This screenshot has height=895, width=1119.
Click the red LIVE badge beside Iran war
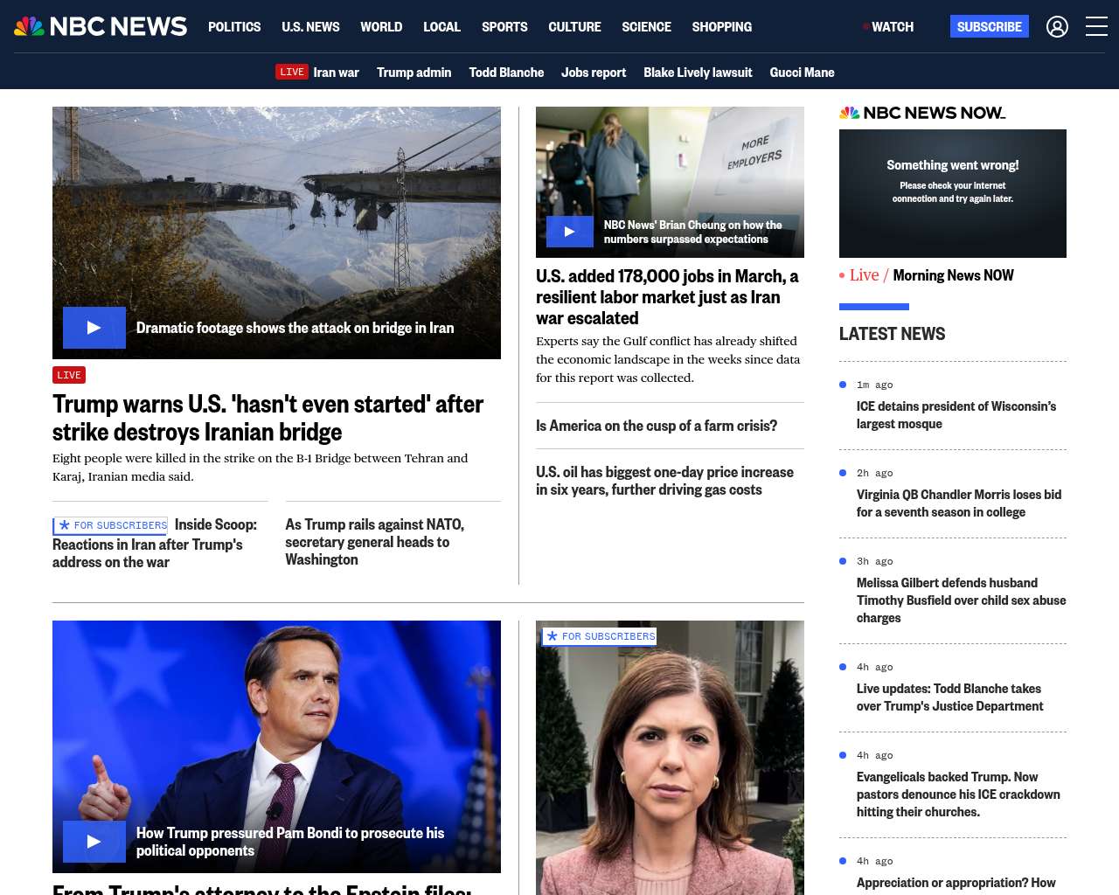pyautogui.click(x=292, y=72)
